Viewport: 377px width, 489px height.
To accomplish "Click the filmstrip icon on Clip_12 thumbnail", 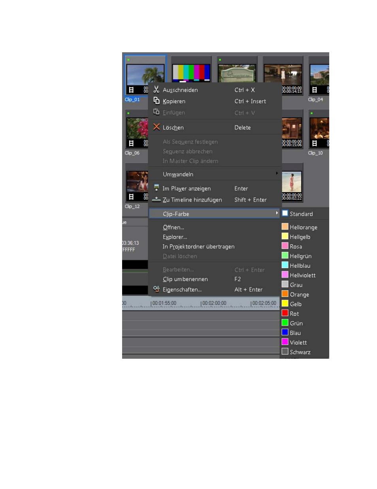I will [132, 197].
